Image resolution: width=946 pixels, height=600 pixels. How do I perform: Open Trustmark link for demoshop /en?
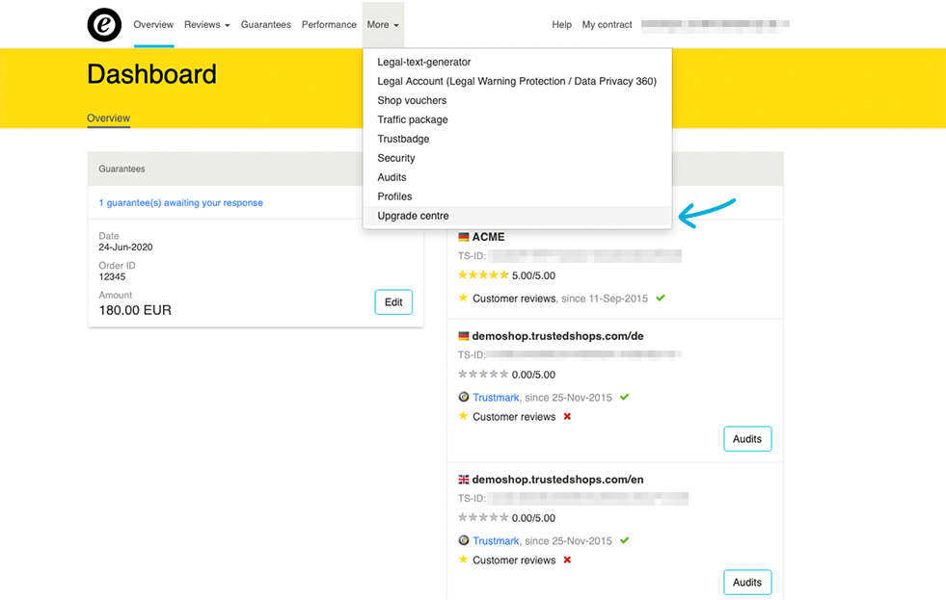point(496,541)
